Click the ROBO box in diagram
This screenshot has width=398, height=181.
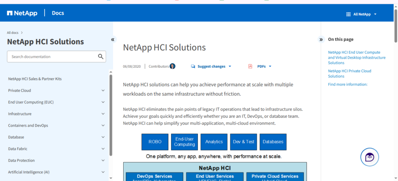[155, 142]
